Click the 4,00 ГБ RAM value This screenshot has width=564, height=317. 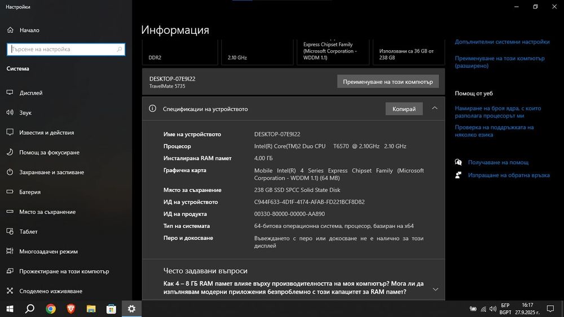tap(263, 158)
